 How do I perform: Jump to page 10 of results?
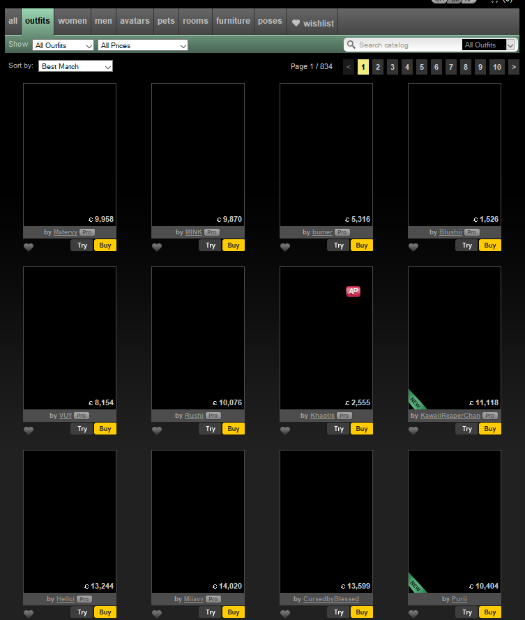(x=497, y=67)
